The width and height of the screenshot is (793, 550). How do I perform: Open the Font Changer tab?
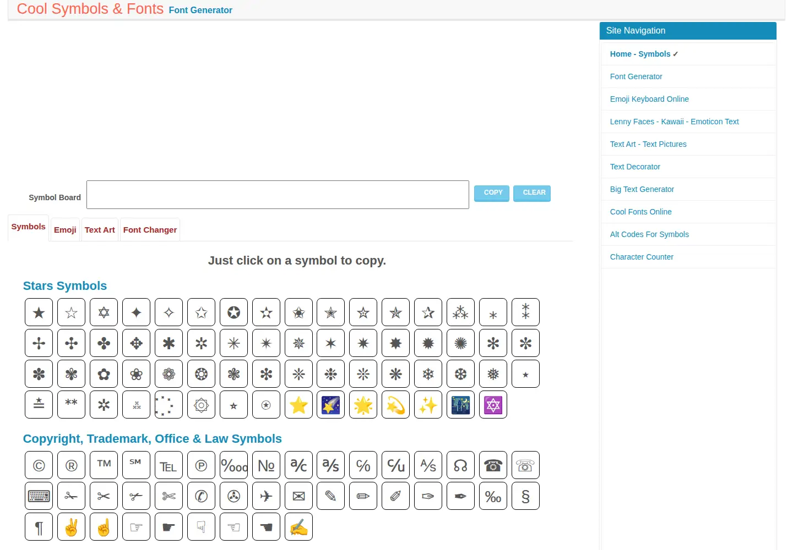tap(150, 230)
